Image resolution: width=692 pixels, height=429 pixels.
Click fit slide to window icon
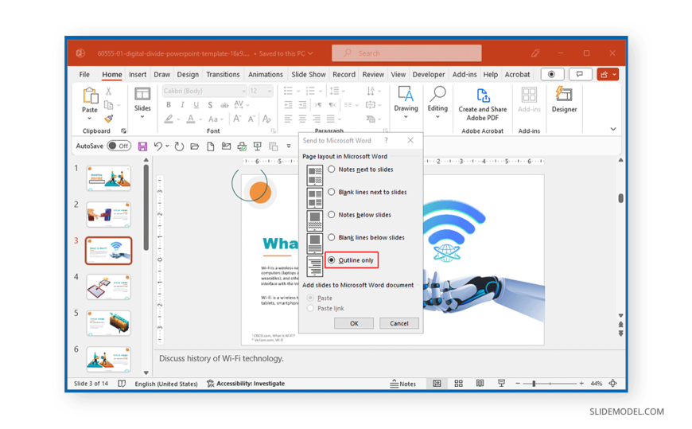pos(612,384)
